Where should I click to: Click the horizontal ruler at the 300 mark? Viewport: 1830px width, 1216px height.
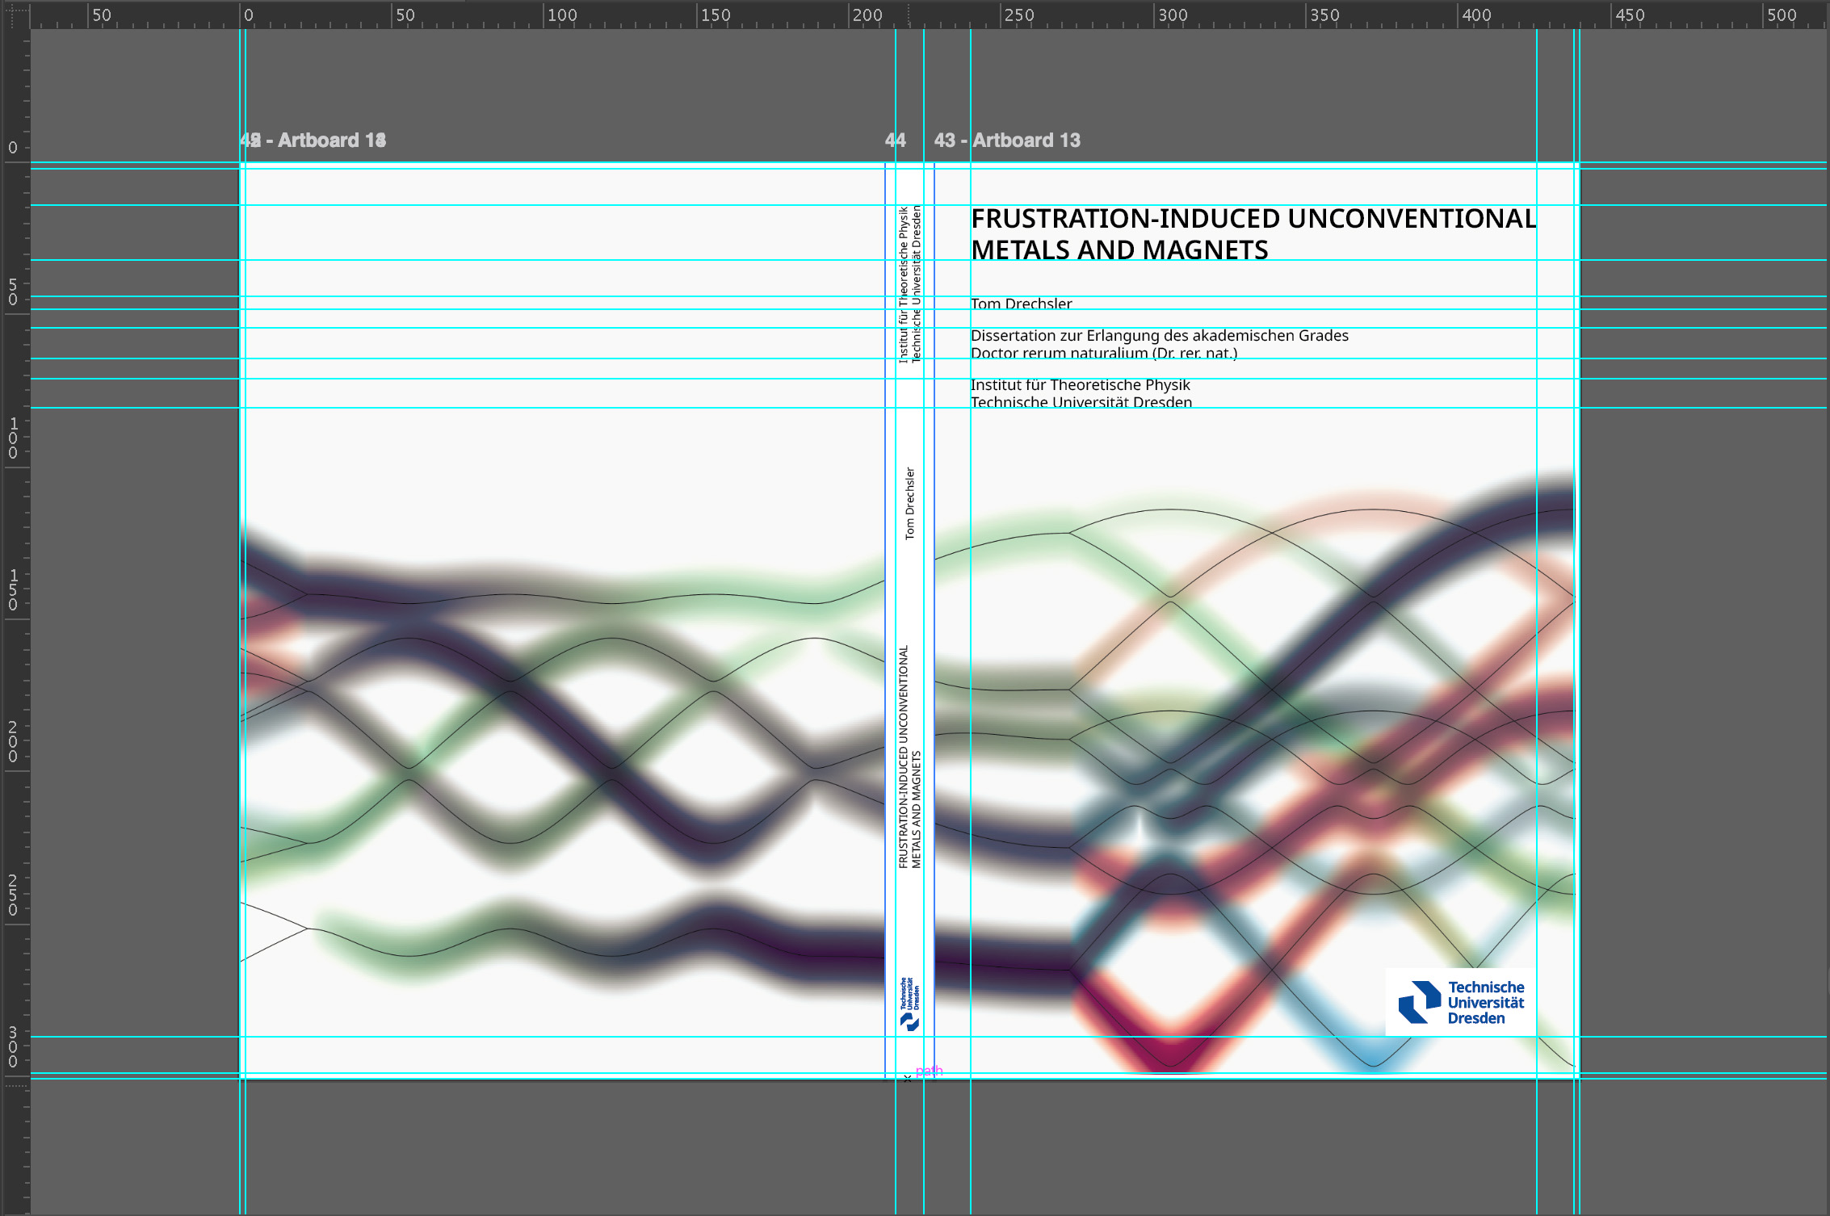click(x=1172, y=15)
